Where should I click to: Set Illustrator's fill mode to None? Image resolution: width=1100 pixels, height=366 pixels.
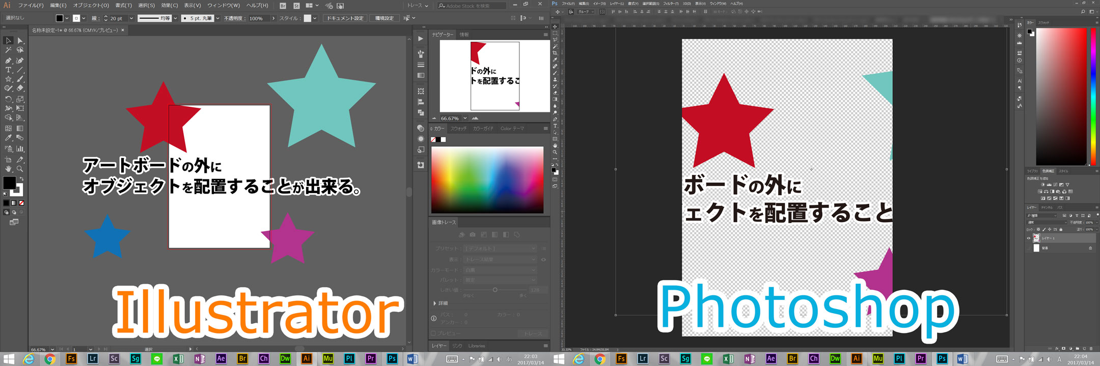point(21,203)
